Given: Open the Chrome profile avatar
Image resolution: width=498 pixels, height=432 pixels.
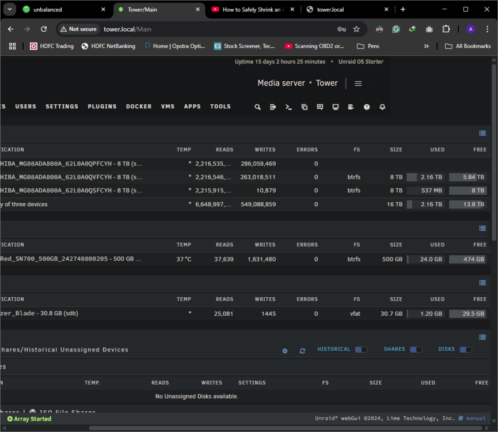Looking at the screenshot, I should pos(471,29).
